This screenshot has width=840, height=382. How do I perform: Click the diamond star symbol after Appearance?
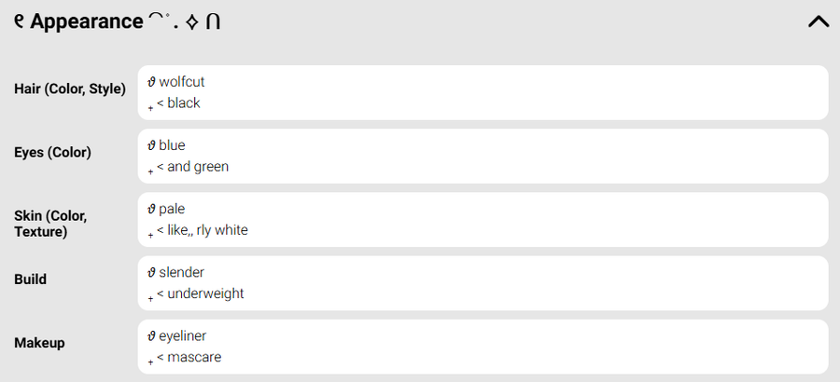(x=191, y=22)
